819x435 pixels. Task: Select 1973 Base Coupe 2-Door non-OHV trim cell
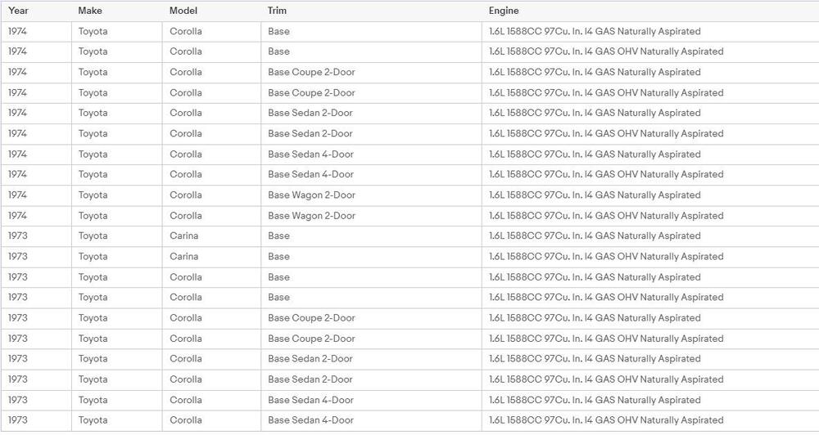click(x=371, y=318)
